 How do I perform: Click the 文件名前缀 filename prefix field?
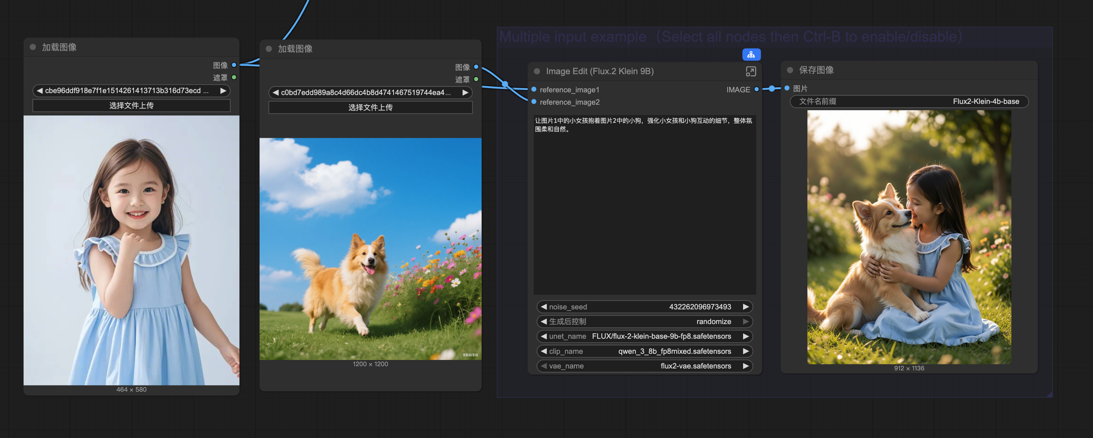(x=908, y=102)
